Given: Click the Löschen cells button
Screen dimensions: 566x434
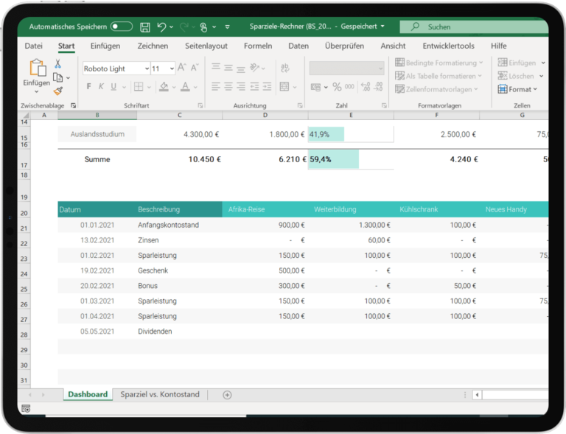Looking at the screenshot, I should [516, 76].
